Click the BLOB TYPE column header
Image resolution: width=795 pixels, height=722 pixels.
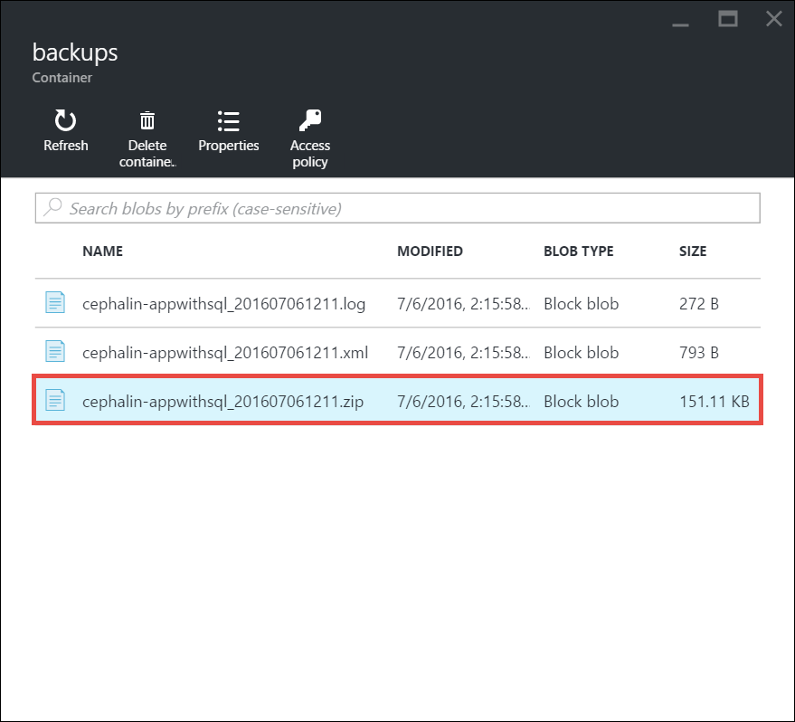coord(579,252)
